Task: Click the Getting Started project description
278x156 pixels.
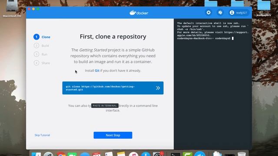Action: [x=113, y=56]
